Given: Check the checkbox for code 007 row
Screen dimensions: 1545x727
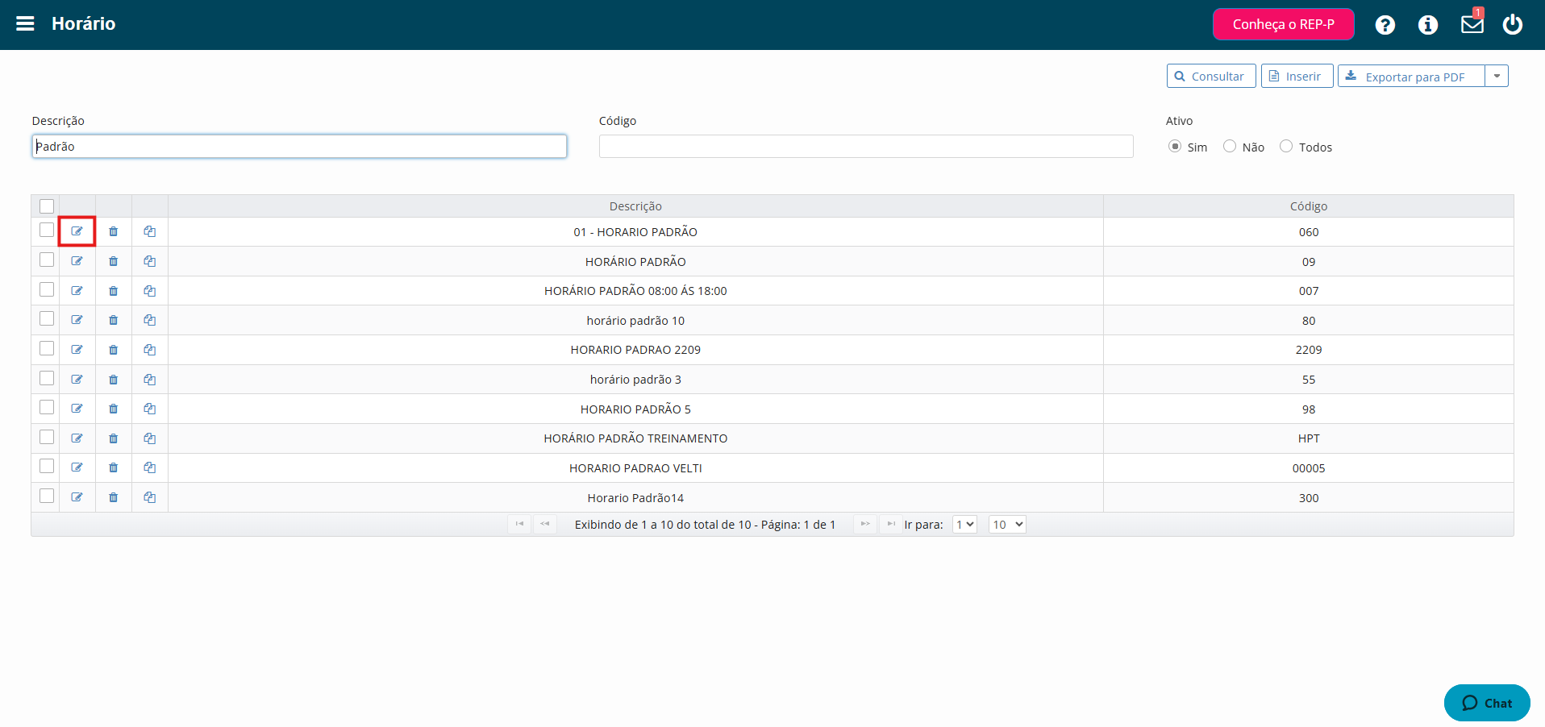Looking at the screenshot, I should [47, 289].
